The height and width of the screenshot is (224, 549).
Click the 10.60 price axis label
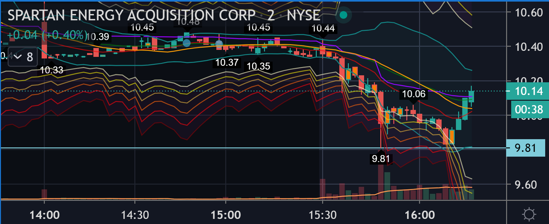529,13
